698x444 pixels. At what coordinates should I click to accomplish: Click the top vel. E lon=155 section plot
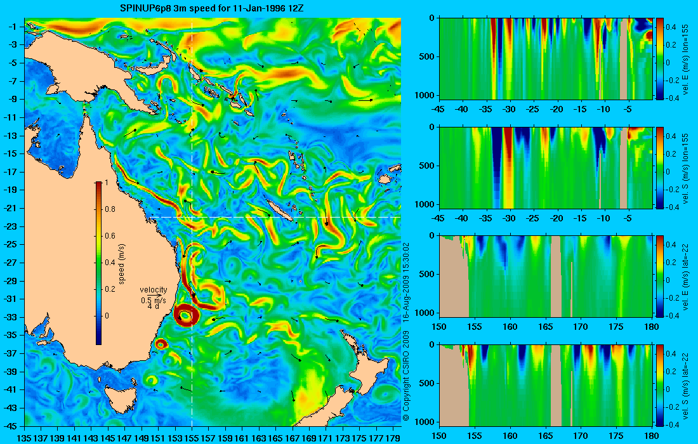(546, 59)
